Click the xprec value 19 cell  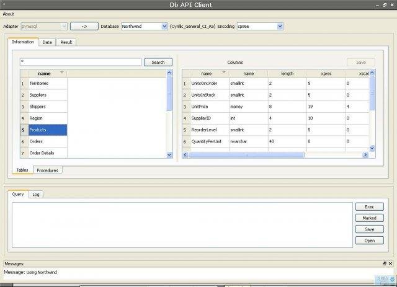tap(326, 107)
